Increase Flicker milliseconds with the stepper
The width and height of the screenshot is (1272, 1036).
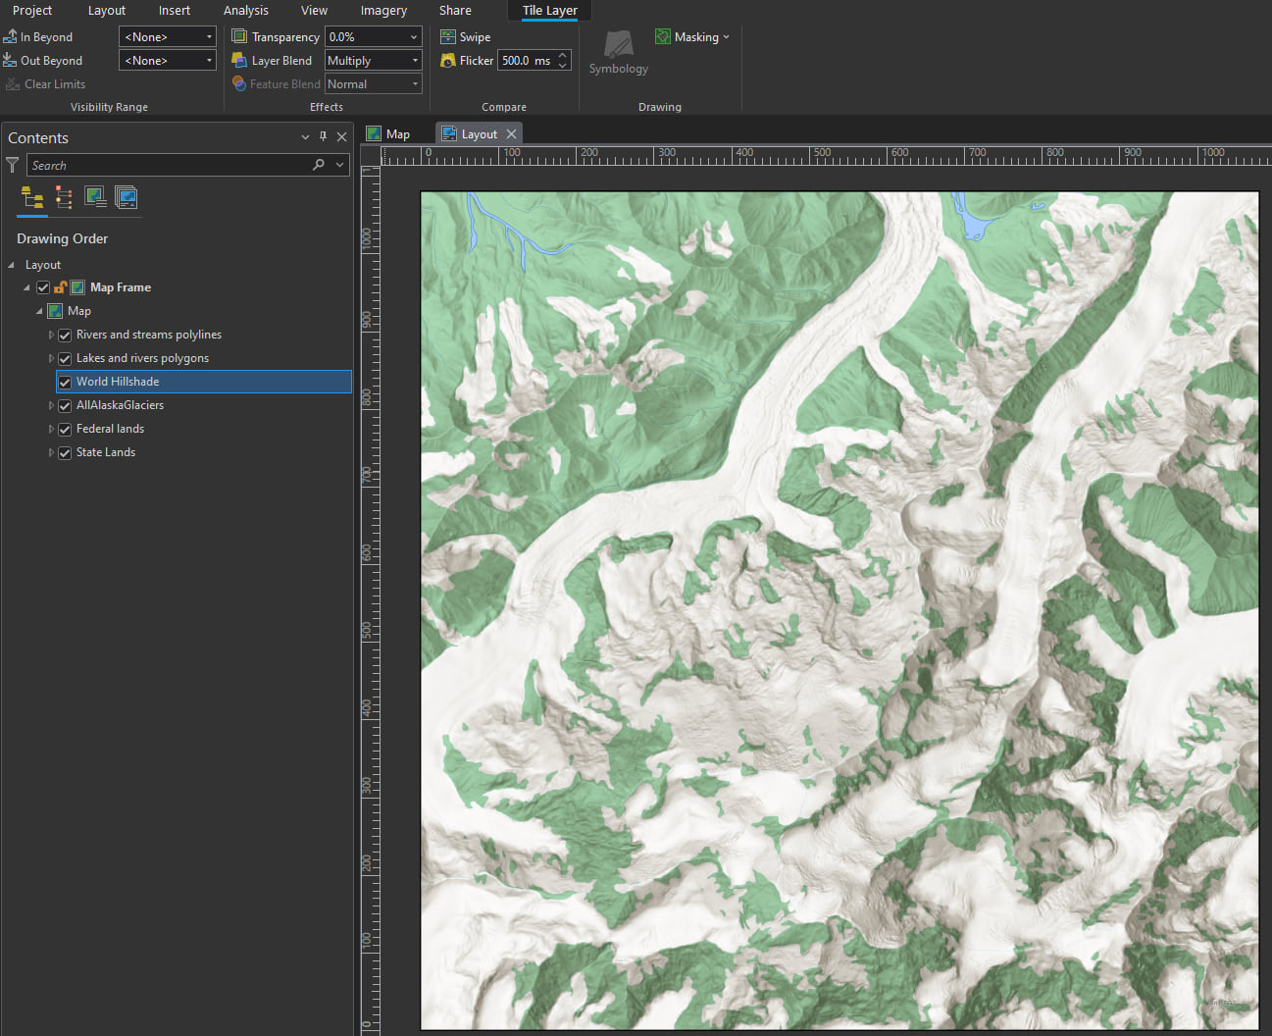coord(561,55)
